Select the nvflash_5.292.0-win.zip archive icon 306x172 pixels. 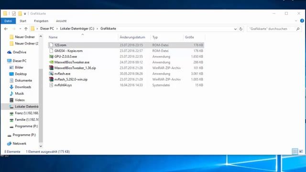[51, 79]
